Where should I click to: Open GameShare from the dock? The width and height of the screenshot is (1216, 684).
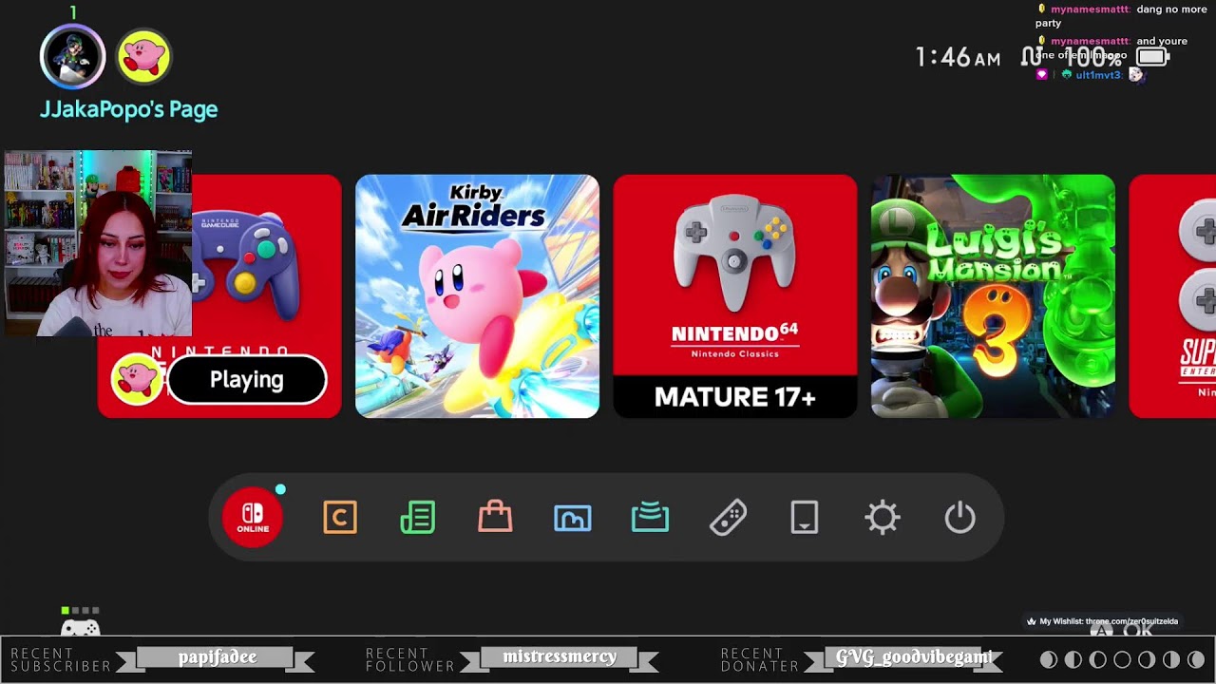(x=650, y=517)
